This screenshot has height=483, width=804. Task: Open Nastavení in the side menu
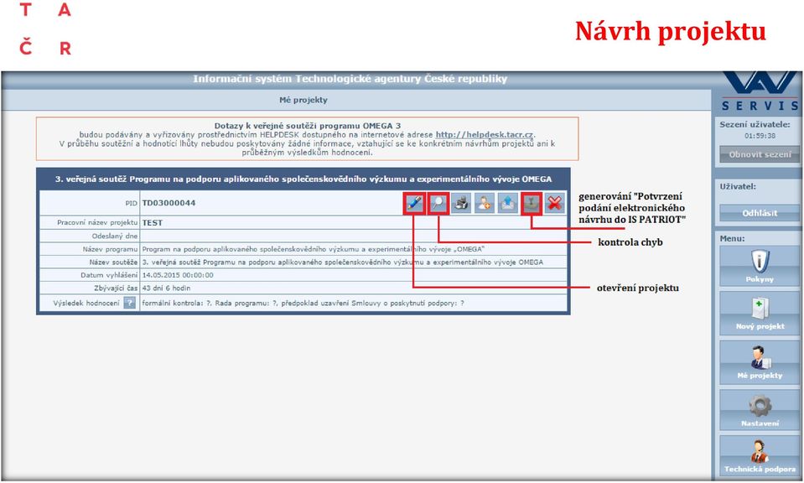pyautogui.click(x=760, y=410)
